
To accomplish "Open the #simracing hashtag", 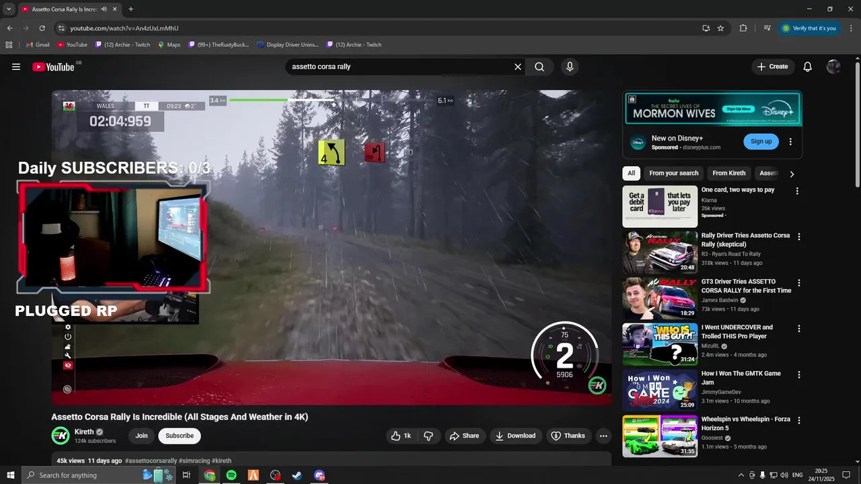I will [194, 460].
